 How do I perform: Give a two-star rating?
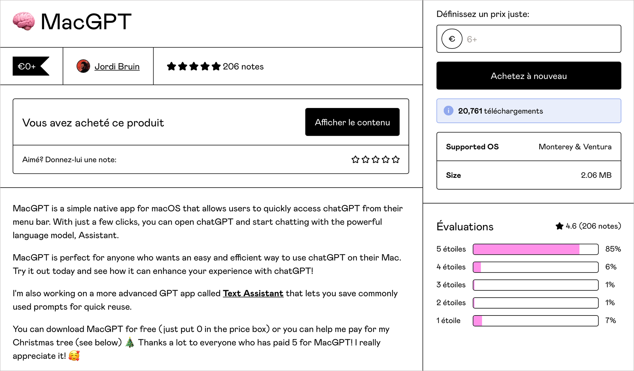pos(366,160)
